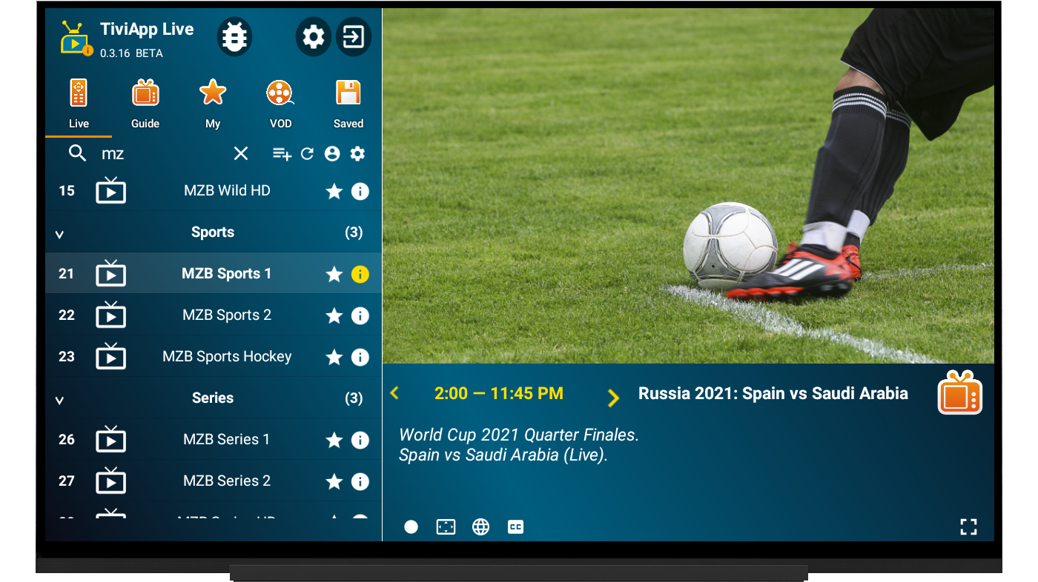Toggle closed captions CC
This screenshot has height=582, width=1038.
point(515,526)
